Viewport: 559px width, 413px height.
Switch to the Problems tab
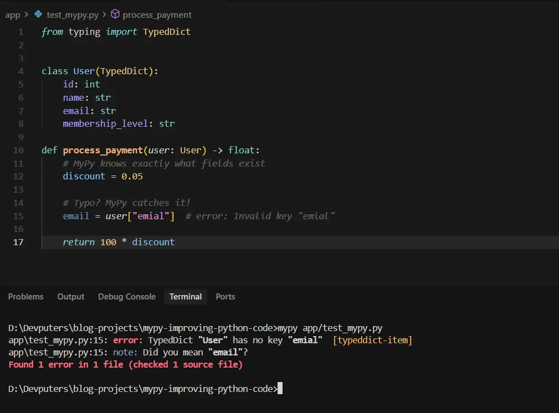pos(25,297)
